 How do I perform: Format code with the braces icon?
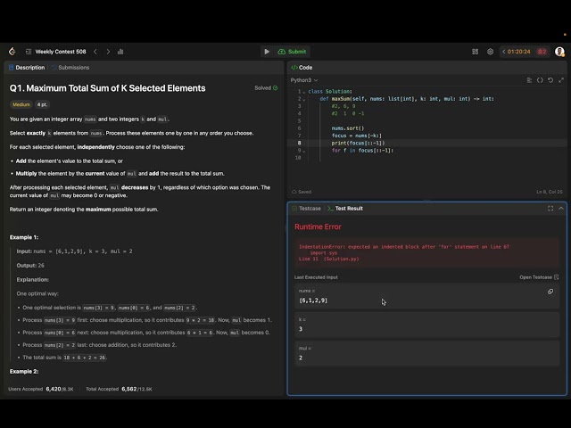coord(540,80)
